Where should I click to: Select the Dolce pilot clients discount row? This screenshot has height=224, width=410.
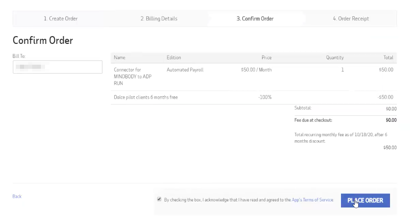[x=146, y=97]
